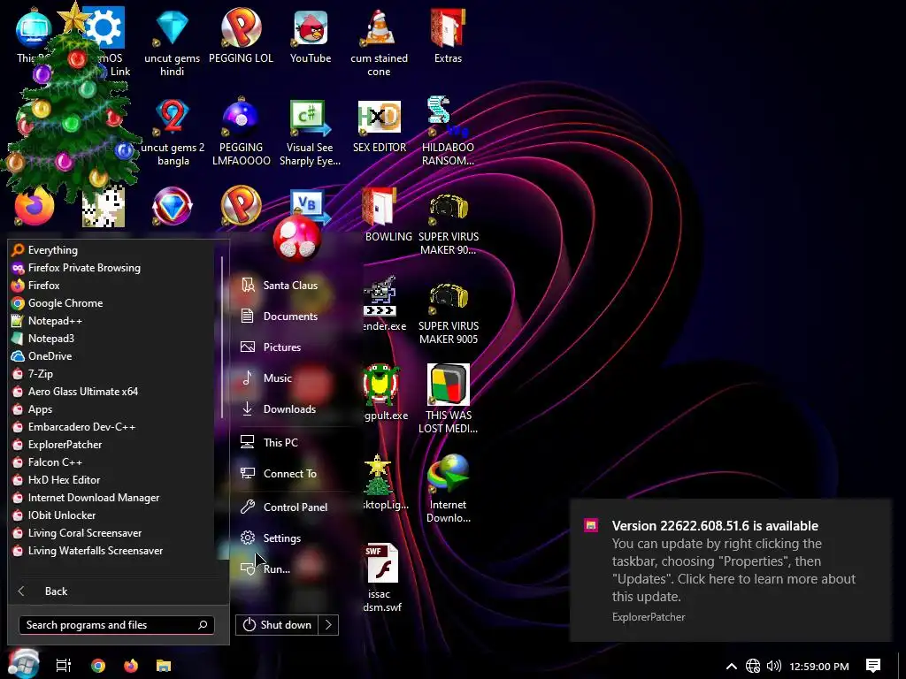Open the PEGGING LMFAOOOO ornament icon
Screen dimensions: 906x679
point(241,133)
